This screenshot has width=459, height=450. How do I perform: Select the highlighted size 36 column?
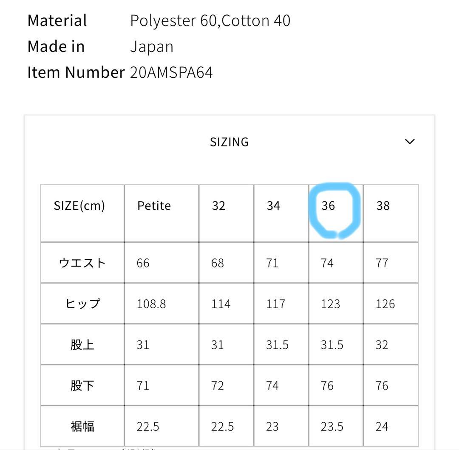pos(327,206)
